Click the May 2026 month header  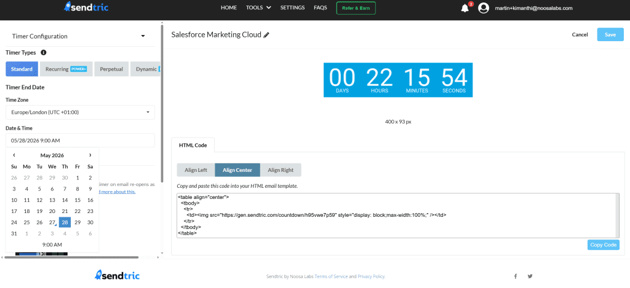(52, 155)
